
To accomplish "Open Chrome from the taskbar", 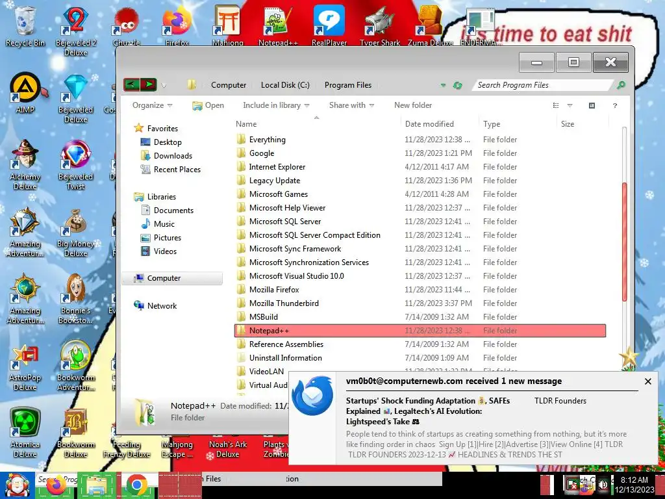I will (136, 485).
